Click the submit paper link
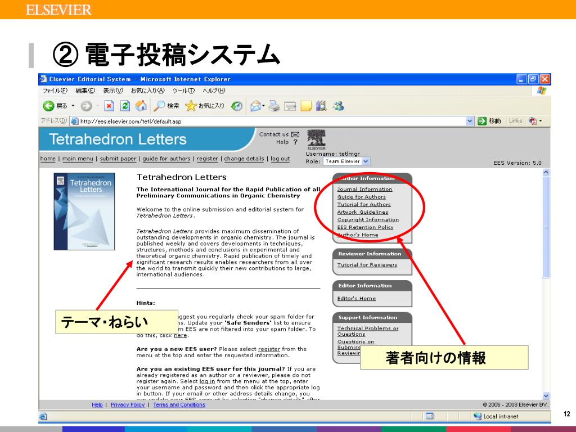Image resolution: width=576 pixels, height=432 pixels. pos(118,159)
